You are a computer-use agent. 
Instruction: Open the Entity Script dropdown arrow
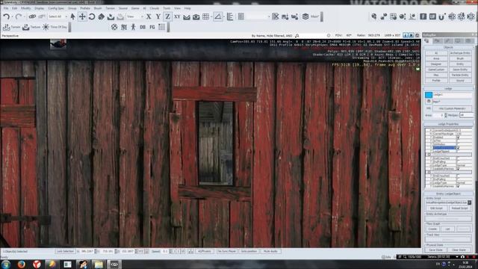pyautogui.click(x=470, y=202)
